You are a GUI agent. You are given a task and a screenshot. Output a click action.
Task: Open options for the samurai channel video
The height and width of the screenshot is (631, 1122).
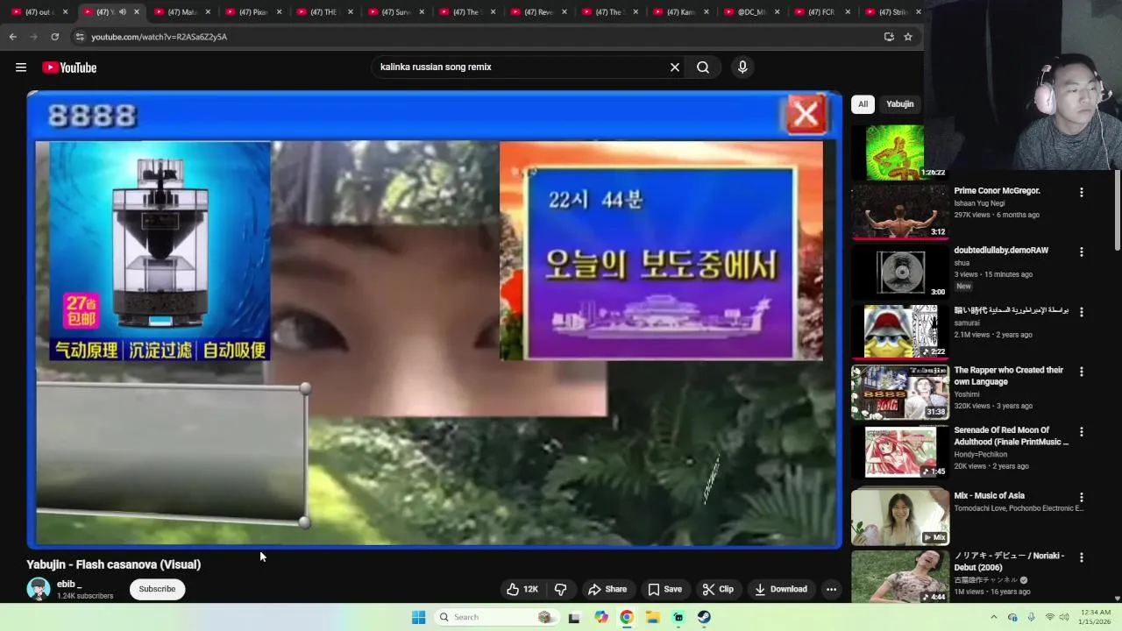pos(1081,312)
